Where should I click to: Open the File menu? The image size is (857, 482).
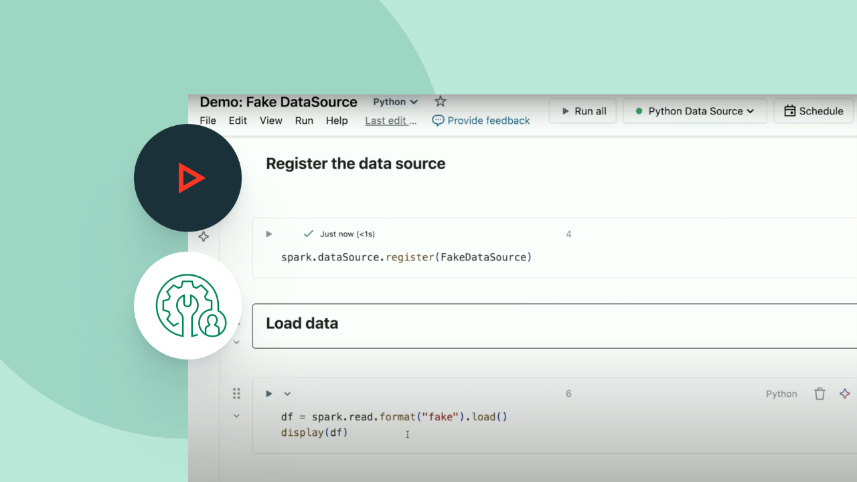[x=208, y=120]
